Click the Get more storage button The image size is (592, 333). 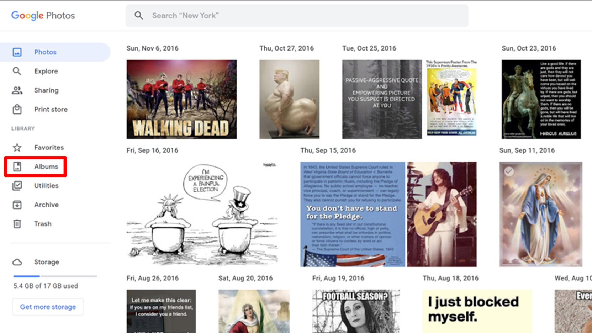click(48, 307)
